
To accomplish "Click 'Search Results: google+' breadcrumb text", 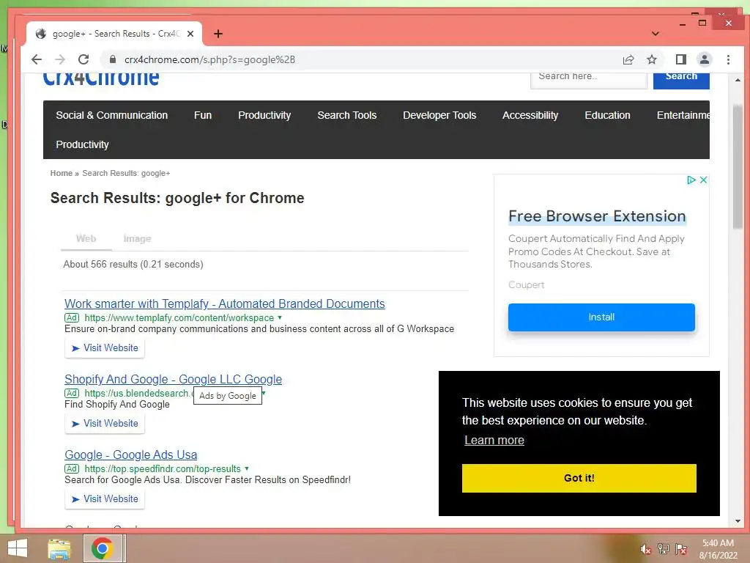I will [126, 173].
